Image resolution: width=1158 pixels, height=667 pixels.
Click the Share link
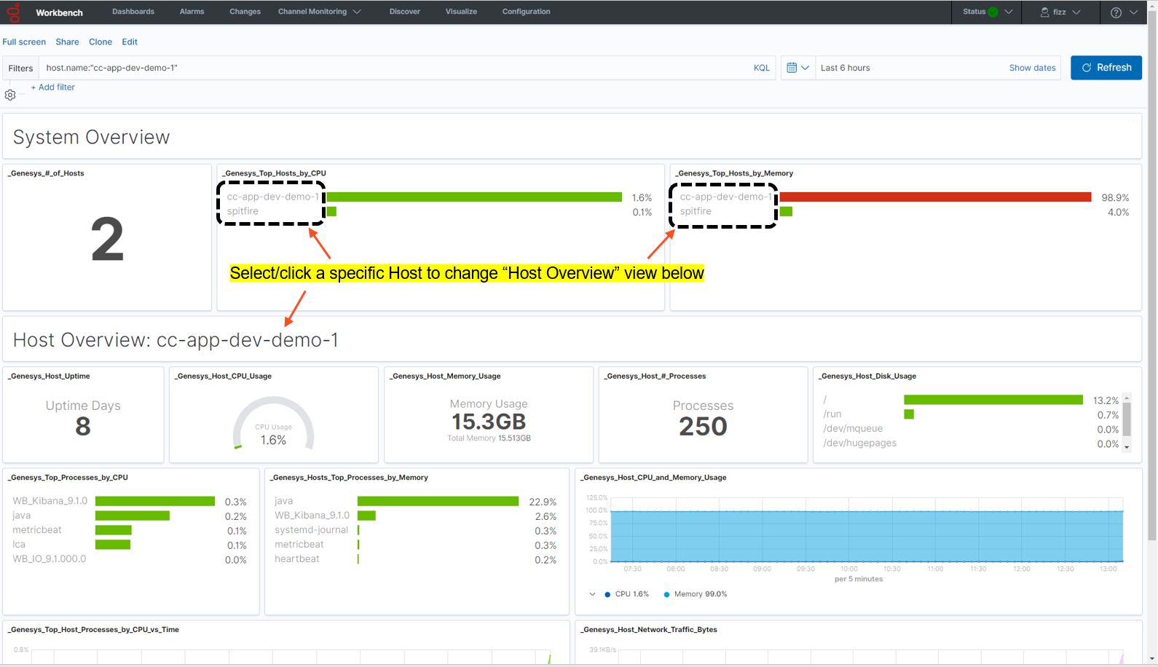pos(67,42)
